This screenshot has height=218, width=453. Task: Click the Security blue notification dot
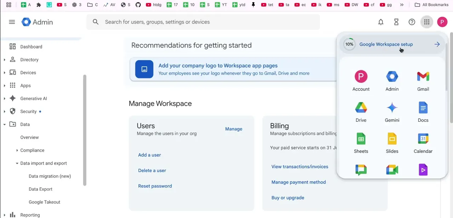pyautogui.click(x=40, y=111)
